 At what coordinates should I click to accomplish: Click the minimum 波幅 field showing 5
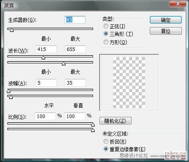pos(46,83)
